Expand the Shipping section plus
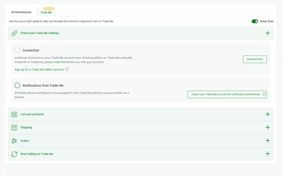 [268, 127]
